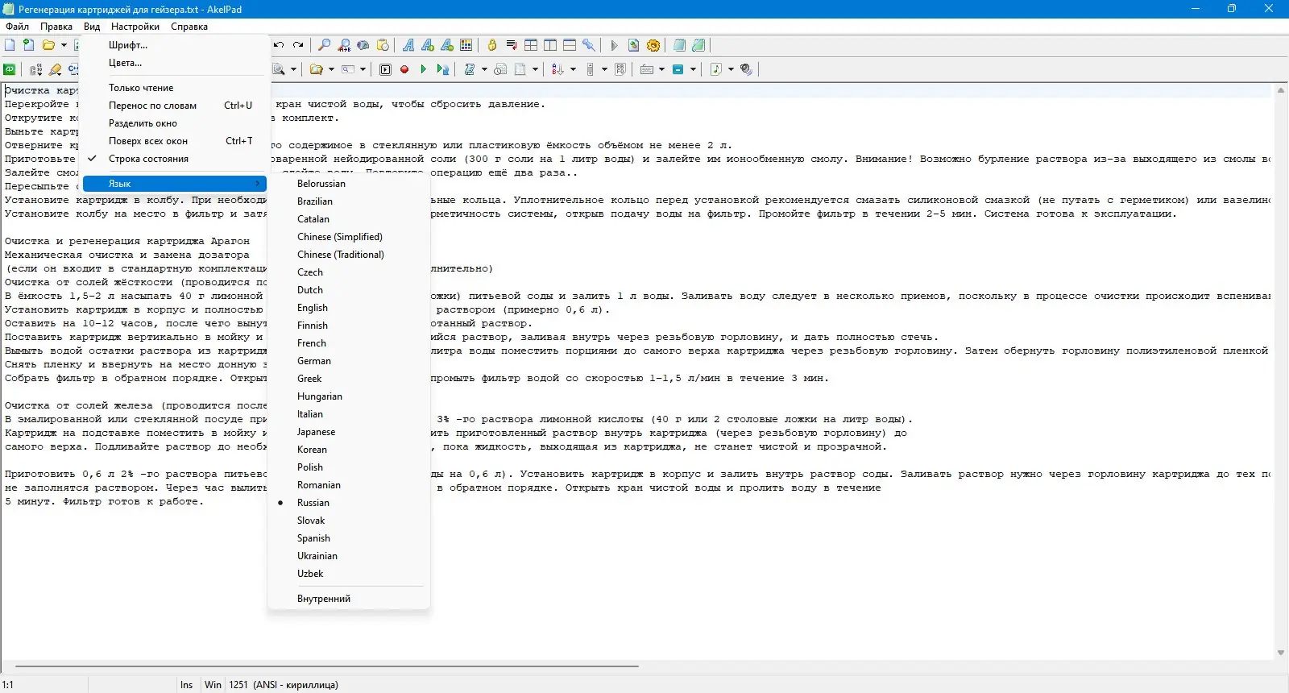
Task: Redo the edit using the toolbar arrow
Action: pyautogui.click(x=298, y=45)
